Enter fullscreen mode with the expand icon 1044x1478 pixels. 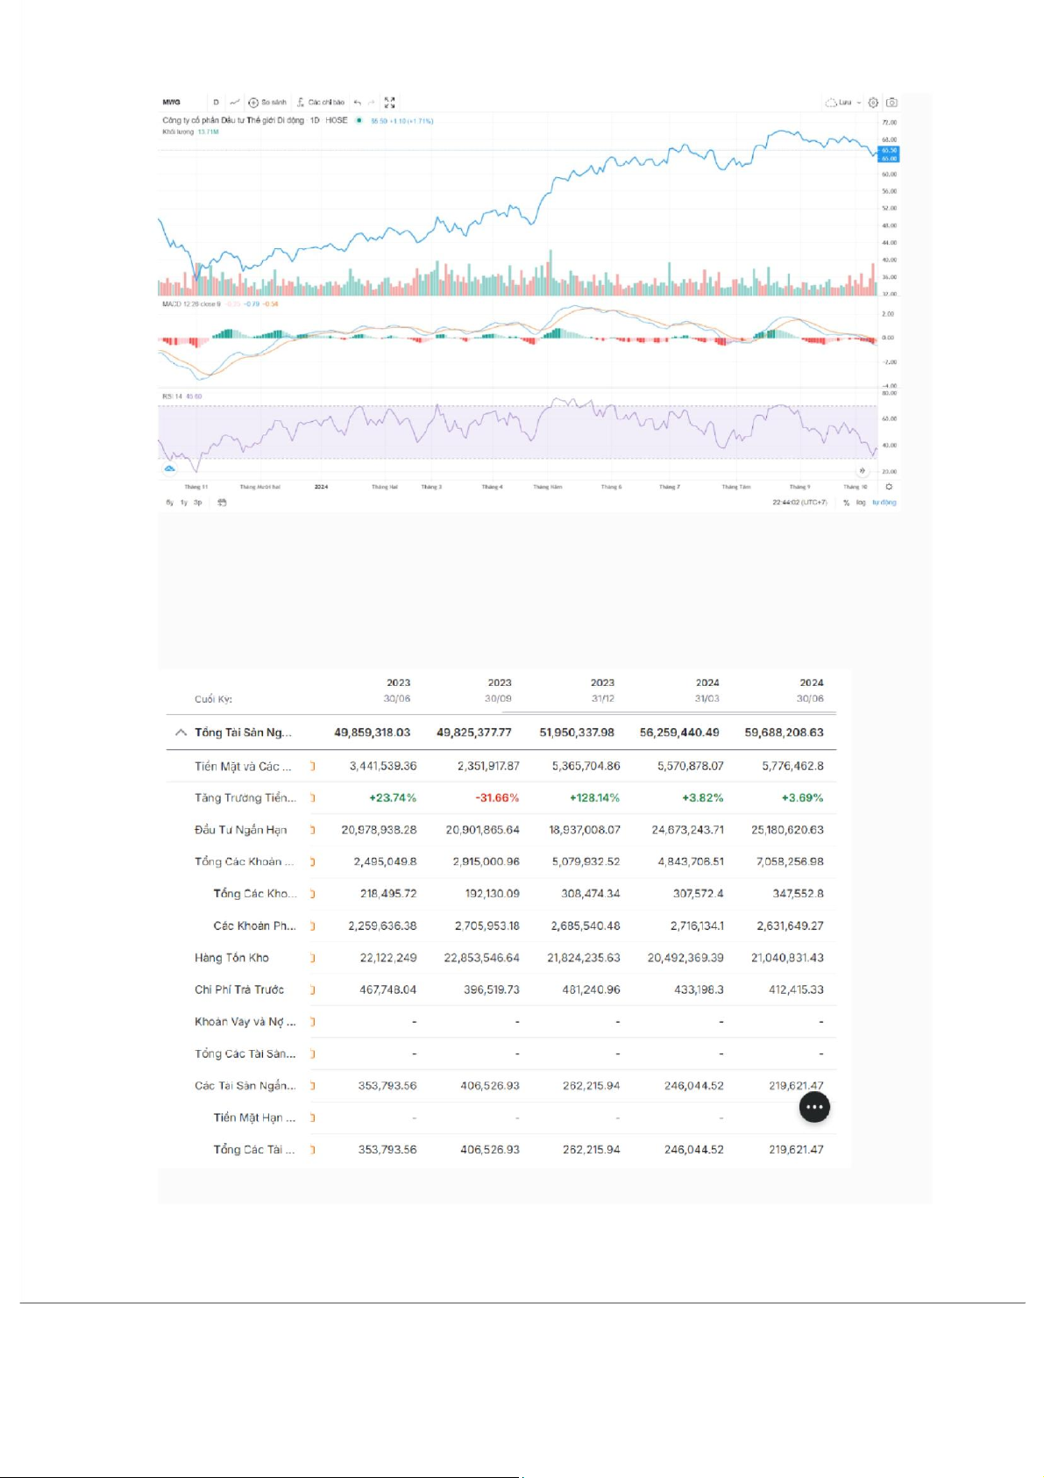click(390, 103)
